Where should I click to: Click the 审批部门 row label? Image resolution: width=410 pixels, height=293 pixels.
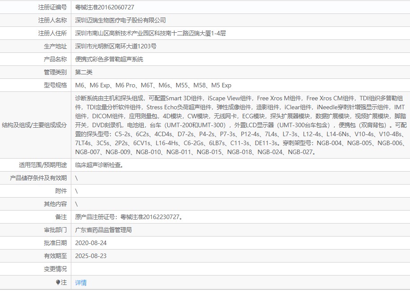coord(56,230)
